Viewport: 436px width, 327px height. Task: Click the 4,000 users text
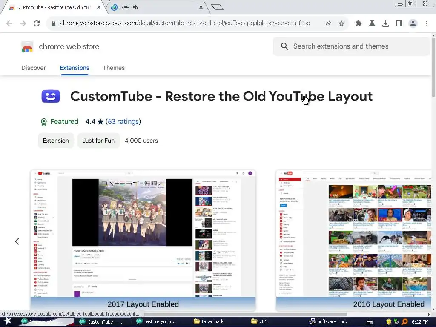click(x=141, y=141)
